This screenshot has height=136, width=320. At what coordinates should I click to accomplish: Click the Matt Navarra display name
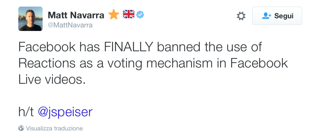pyautogui.click(x=76, y=15)
